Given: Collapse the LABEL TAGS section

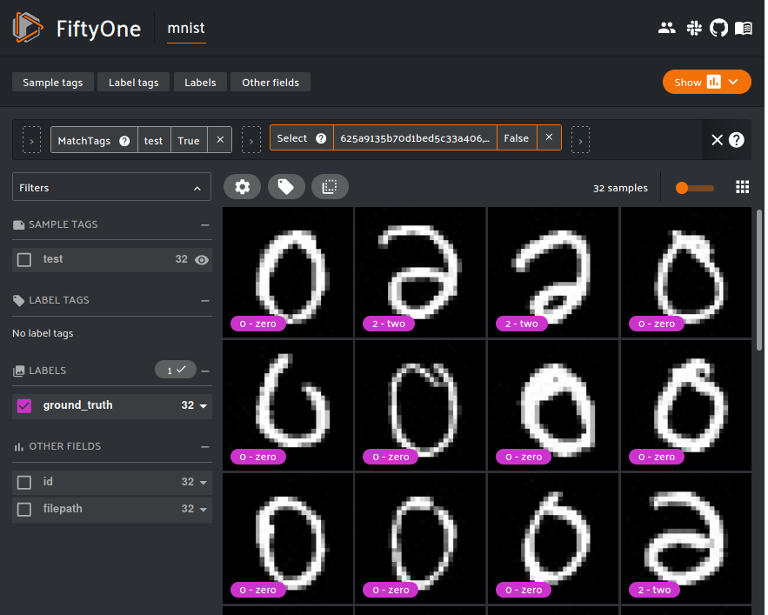Looking at the screenshot, I should coord(204,300).
